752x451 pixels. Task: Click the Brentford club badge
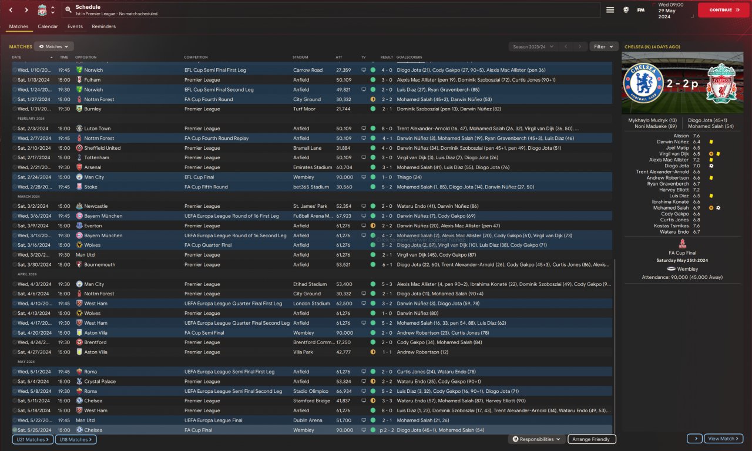click(79, 342)
